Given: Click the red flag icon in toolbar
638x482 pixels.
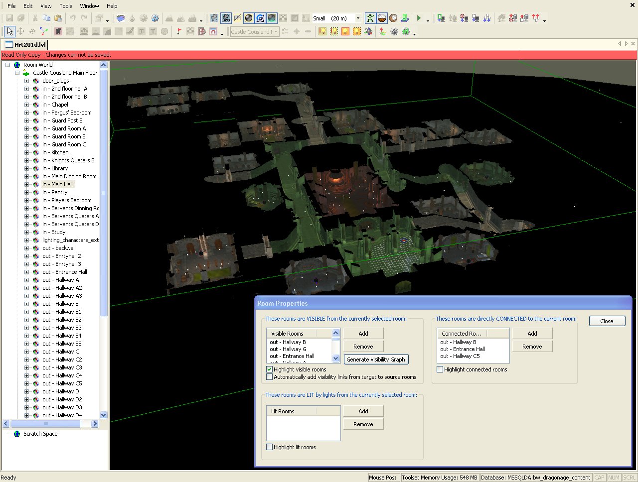Looking at the screenshot, I should (x=179, y=31).
